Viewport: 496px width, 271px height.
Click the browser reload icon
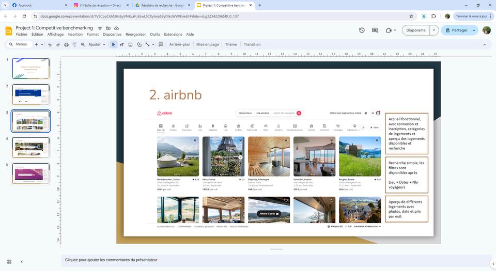point(24,16)
